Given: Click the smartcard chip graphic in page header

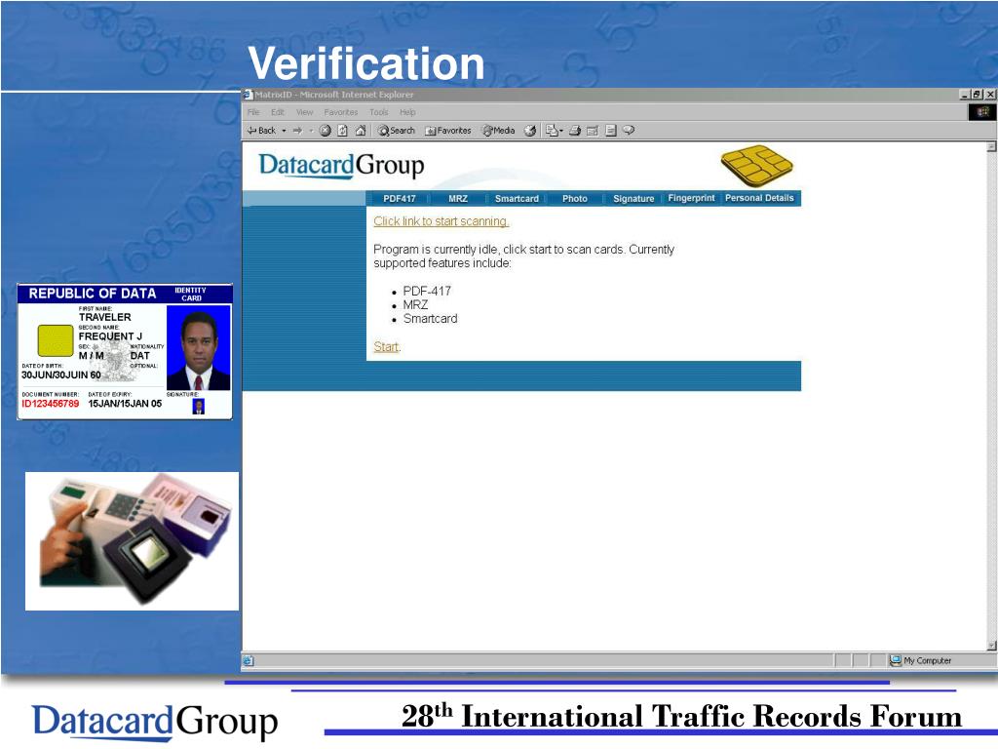Looking at the screenshot, I should point(756,166).
